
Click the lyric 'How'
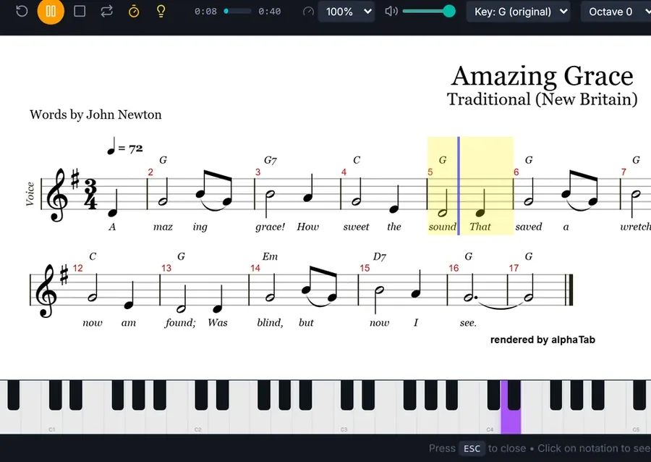[307, 227]
